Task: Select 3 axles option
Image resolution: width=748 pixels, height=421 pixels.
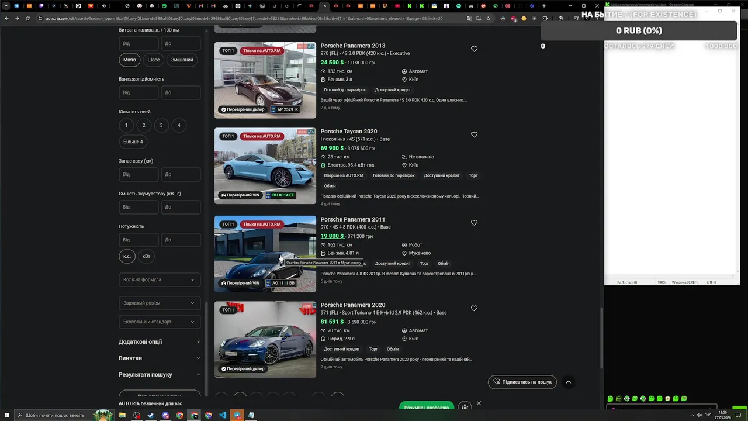Action: click(161, 125)
